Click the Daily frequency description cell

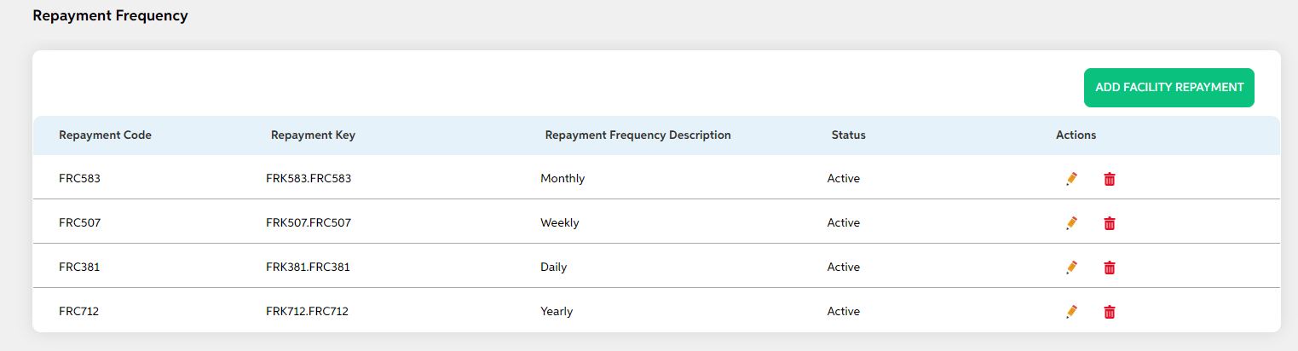[x=554, y=268]
